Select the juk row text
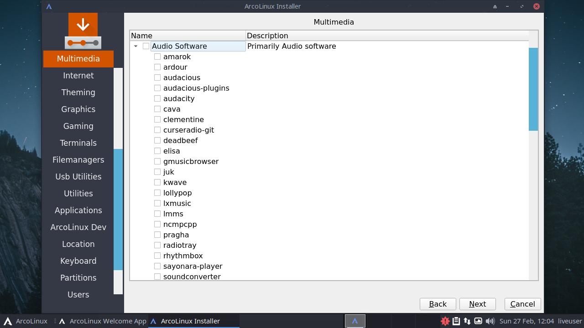584x328 pixels. (169, 172)
